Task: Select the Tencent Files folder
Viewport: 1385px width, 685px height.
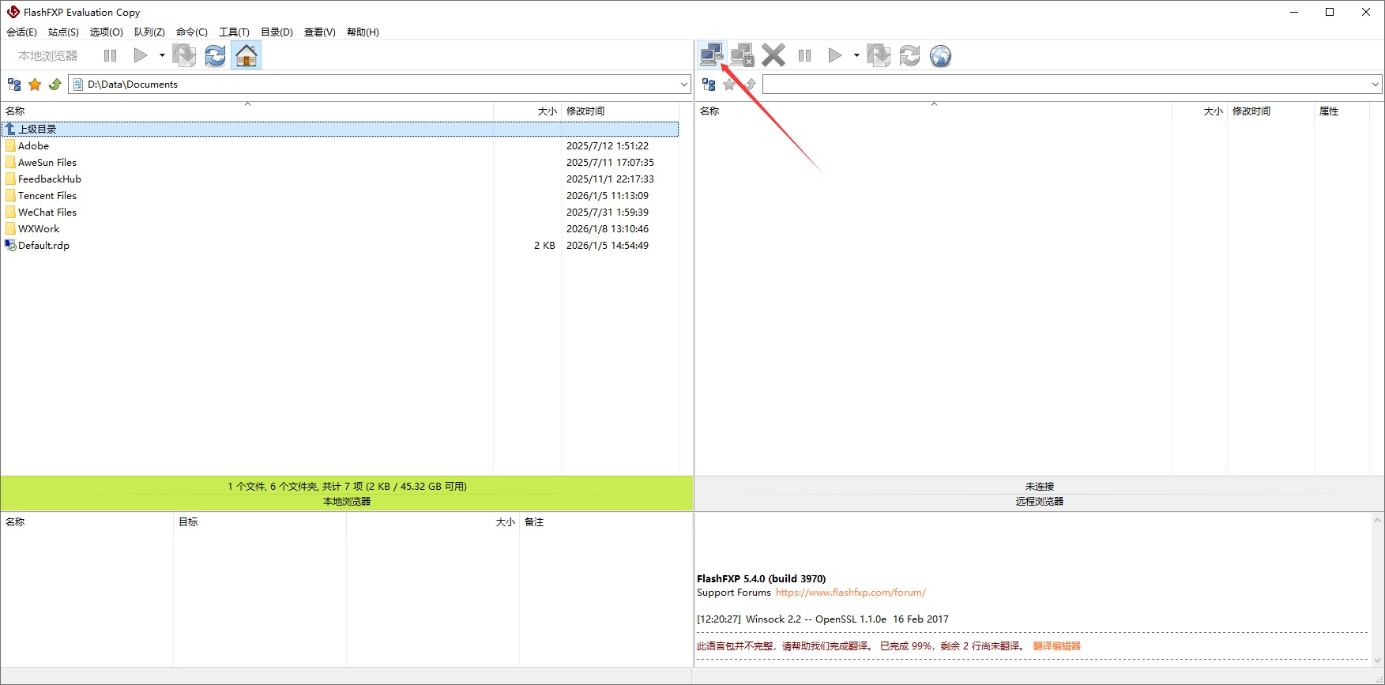Action: tap(47, 196)
